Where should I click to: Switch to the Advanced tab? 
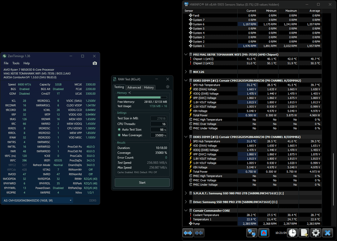click(x=134, y=87)
